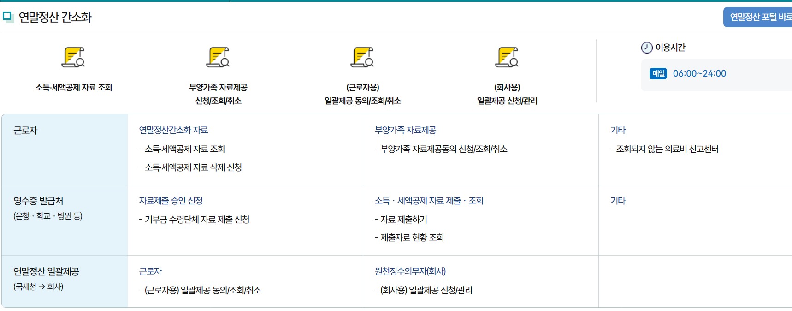
Task: Click the 소득·세액공제 자료 조회 document icon
Action: [x=73, y=57]
